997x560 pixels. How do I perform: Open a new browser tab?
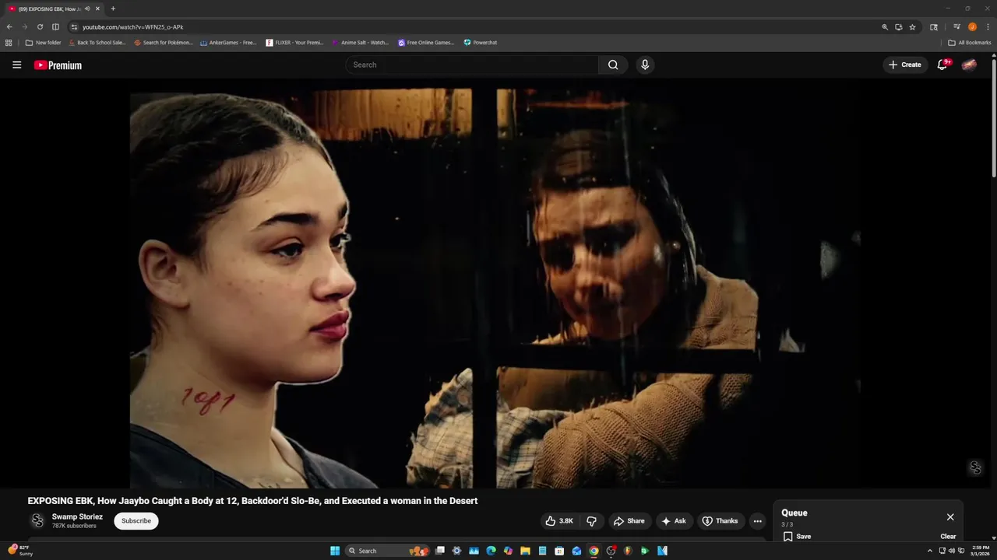(x=113, y=9)
